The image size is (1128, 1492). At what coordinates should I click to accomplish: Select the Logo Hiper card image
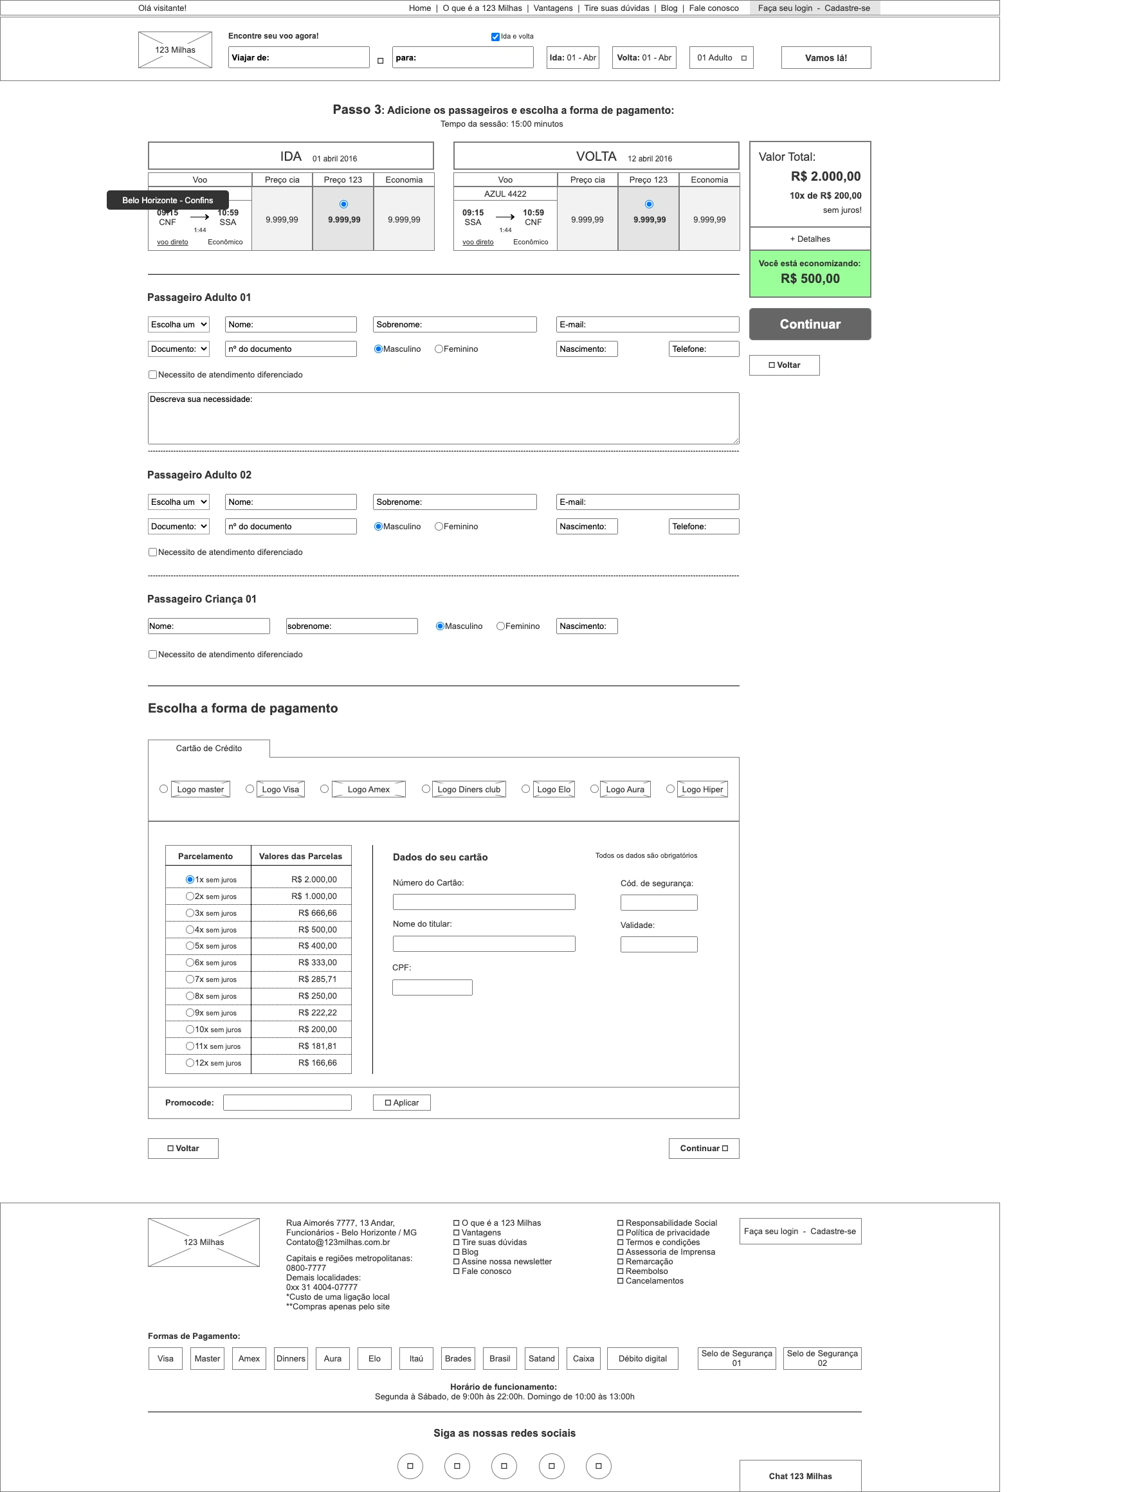click(702, 789)
